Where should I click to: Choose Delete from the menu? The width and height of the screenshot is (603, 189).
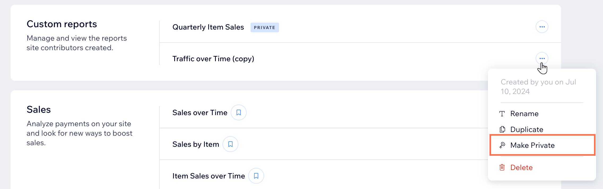point(542,167)
